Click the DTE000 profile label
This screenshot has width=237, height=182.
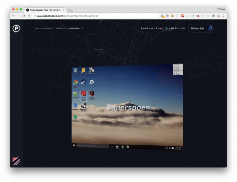pyautogui.click(x=221, y=10)
